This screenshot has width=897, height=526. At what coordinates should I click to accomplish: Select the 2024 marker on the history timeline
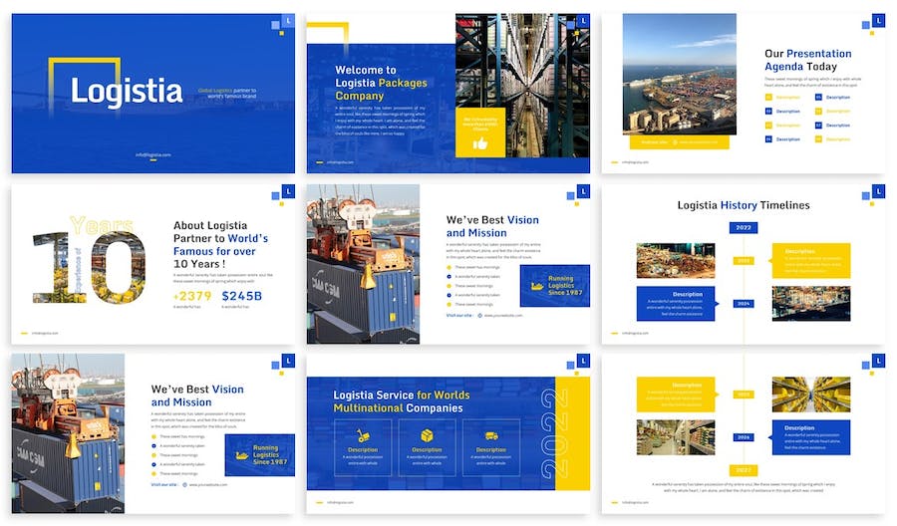744,303
